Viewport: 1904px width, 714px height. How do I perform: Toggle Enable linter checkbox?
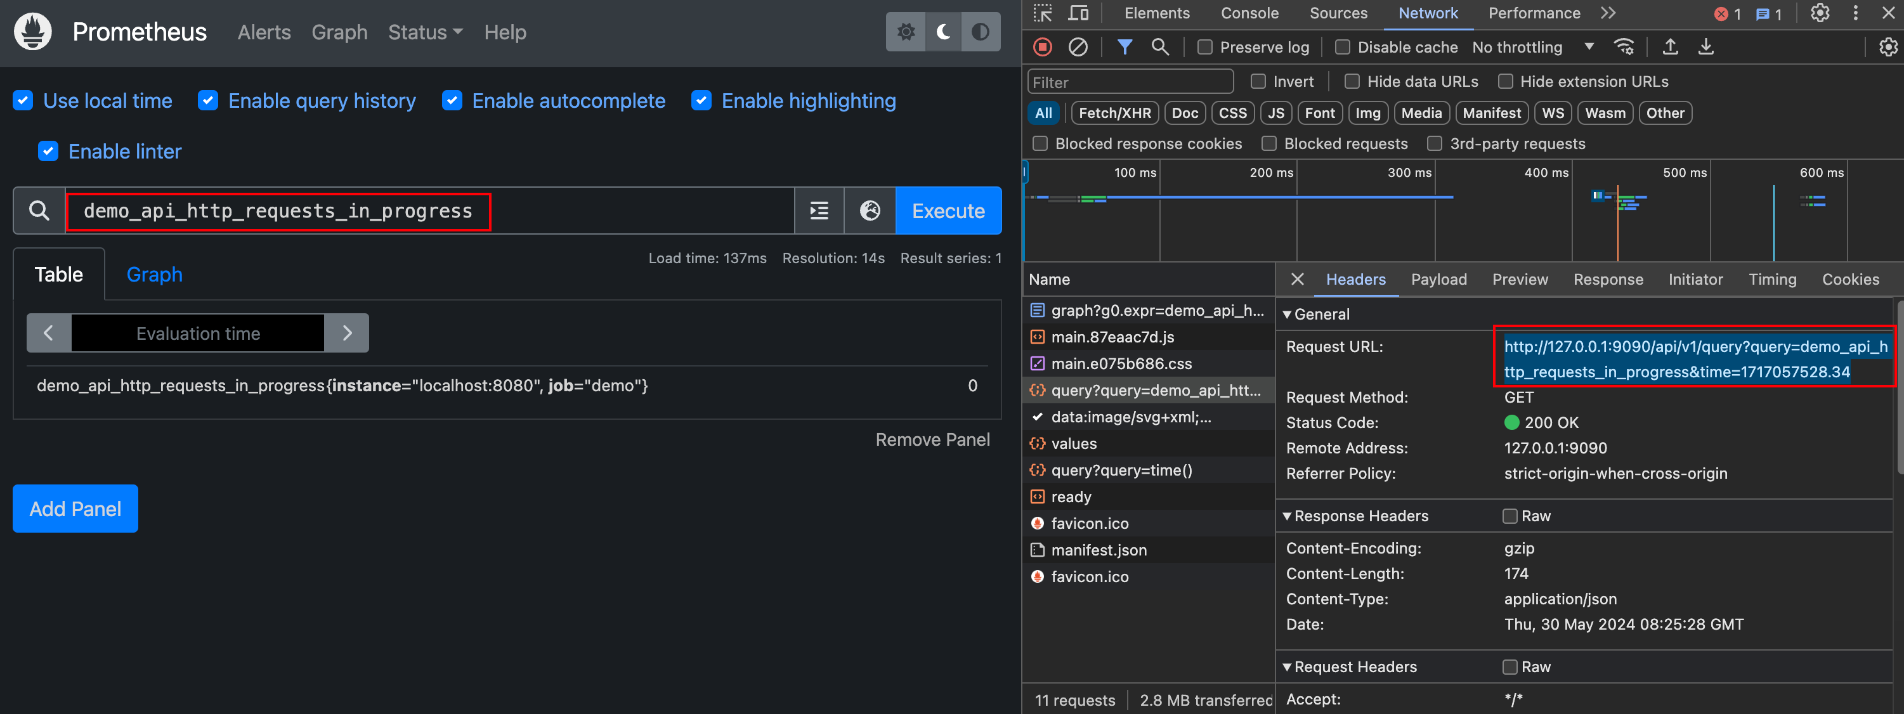click(x=48, y=152)
